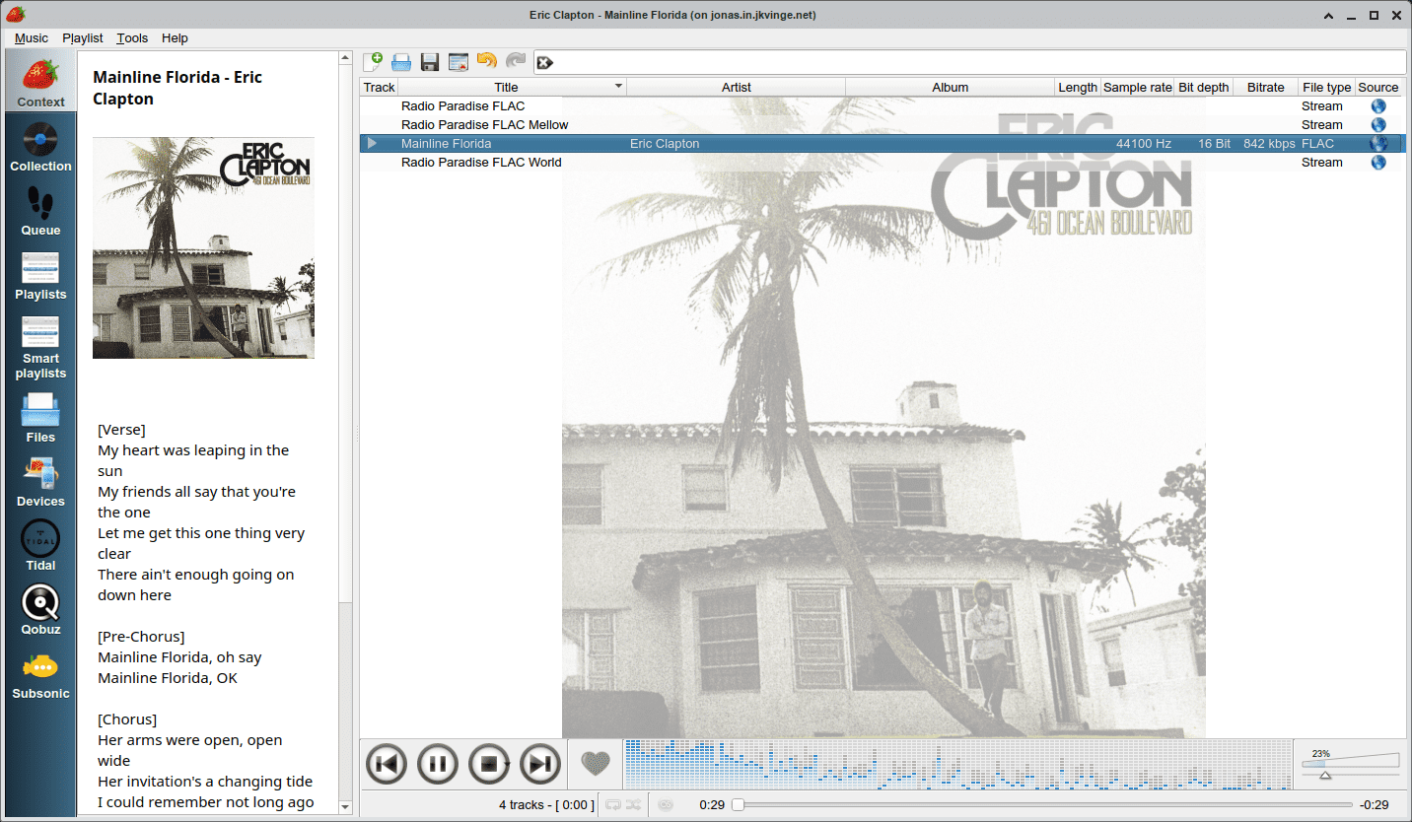
Task: Toggle love heart for current song
Action: pyautogui.click(x=596, y=763)
